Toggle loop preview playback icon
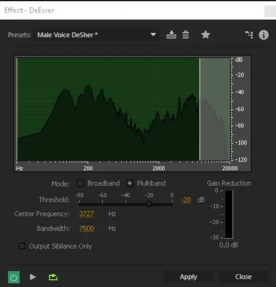Viewport: 276px width, 287px height. [53, 277]
